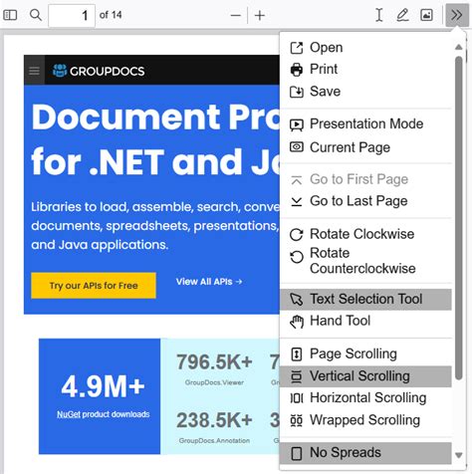The width and height of the screenshot is (472, 474).
Task: Click the GroupDocs hamburger menu icon
Action: tap(34, 71)
